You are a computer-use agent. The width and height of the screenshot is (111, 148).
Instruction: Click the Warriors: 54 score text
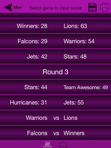[79, 41]
